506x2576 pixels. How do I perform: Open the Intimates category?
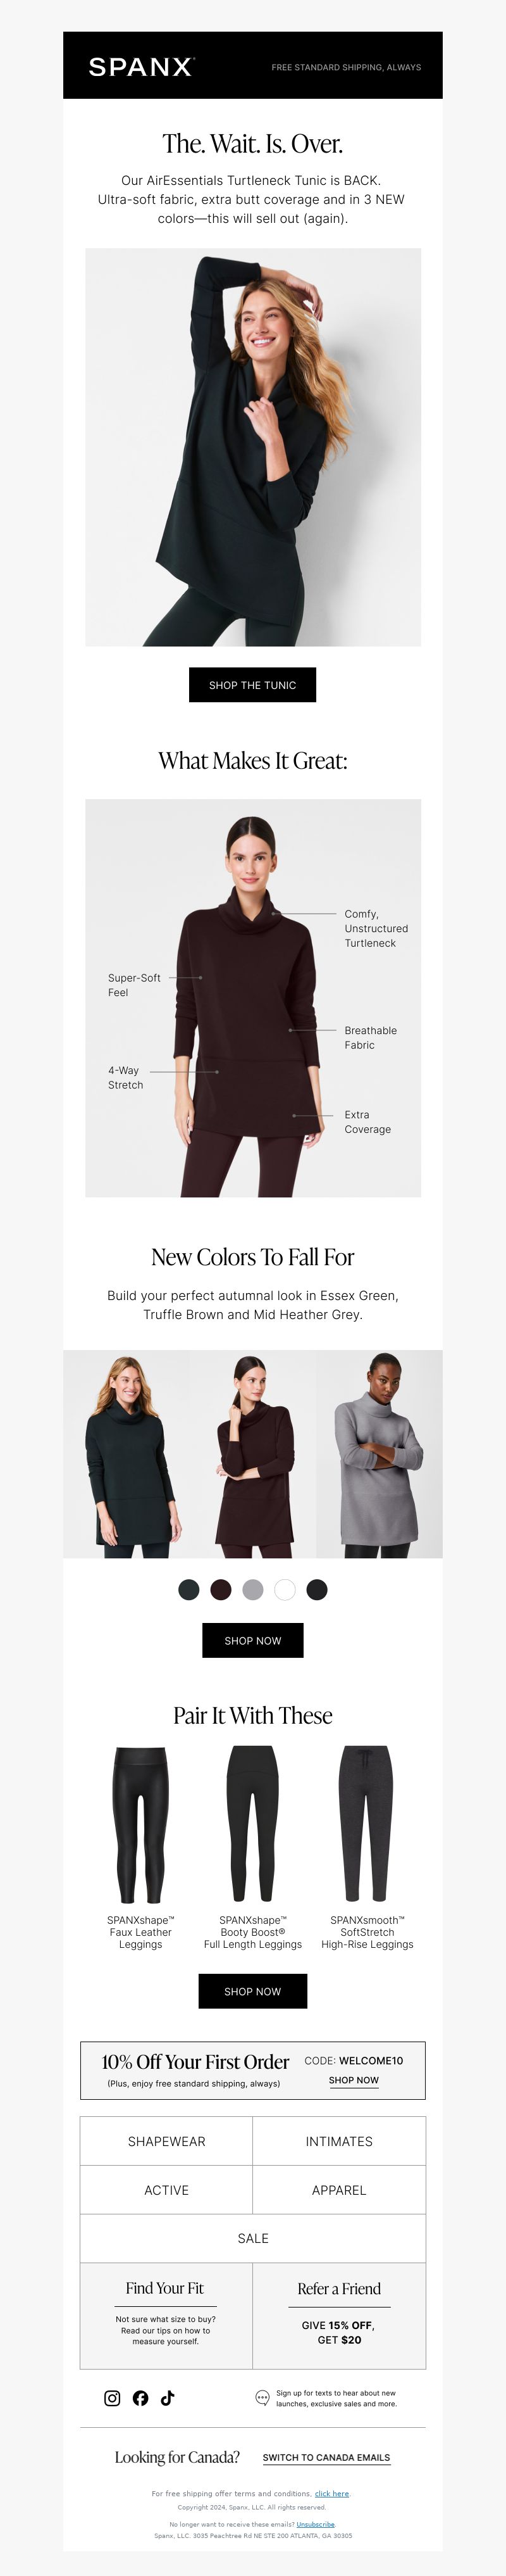click(x=339, y=2141)
